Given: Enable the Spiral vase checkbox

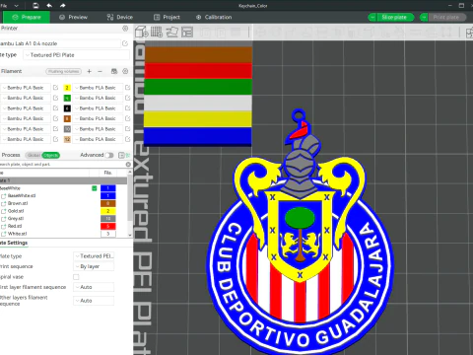Looking at the screenshot, I should 76,277.
